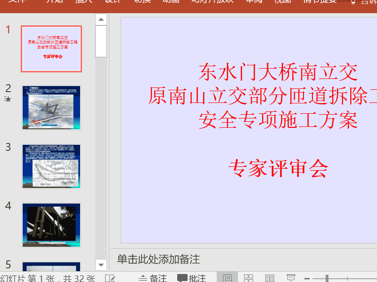This screenshot has height=282, width=377.
Task: Select slide 3 thumbnail with map drawing
Action: click(x=51, y=166)
